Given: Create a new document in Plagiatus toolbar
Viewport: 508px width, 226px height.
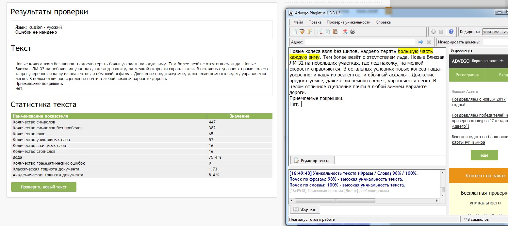Looking at the screenshot, I should (295, 32).
